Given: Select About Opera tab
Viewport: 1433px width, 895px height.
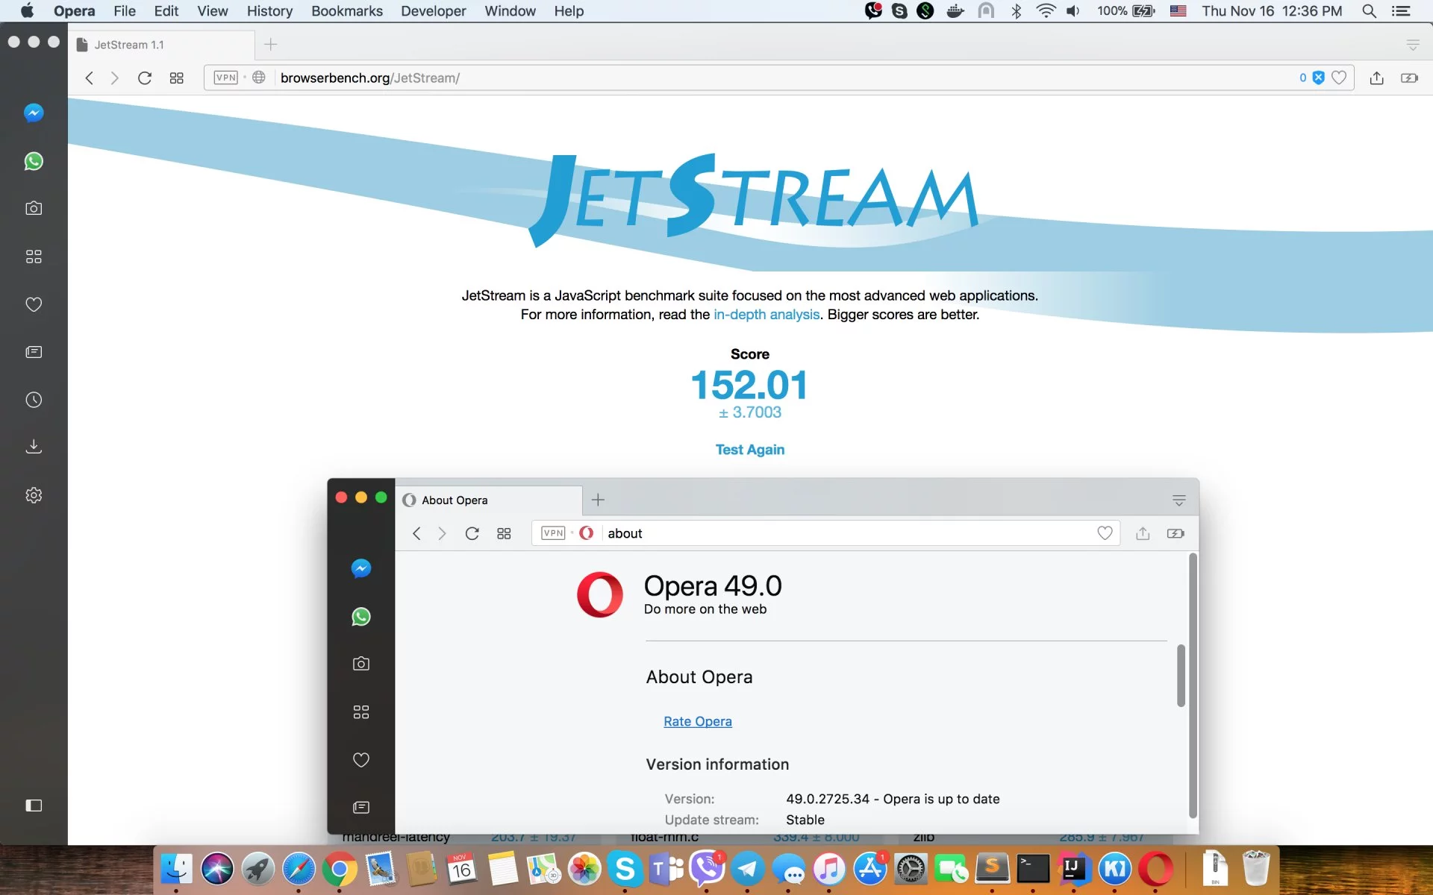Looking at the screenshot, I should [x=489, y=500].
